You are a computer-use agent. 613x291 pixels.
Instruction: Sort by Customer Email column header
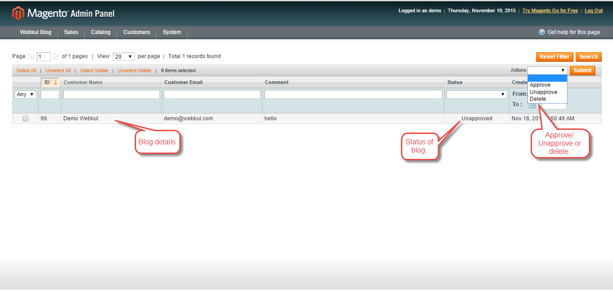pyautogui.click(x=183, y=82)
